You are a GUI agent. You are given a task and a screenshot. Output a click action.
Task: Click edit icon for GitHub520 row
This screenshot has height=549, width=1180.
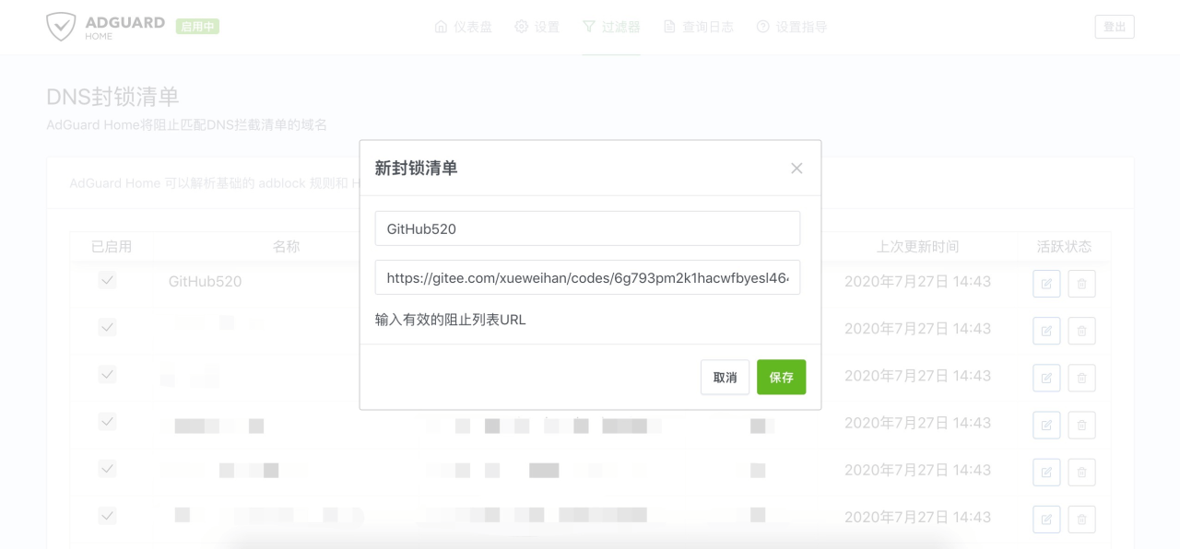(1046, 284)
